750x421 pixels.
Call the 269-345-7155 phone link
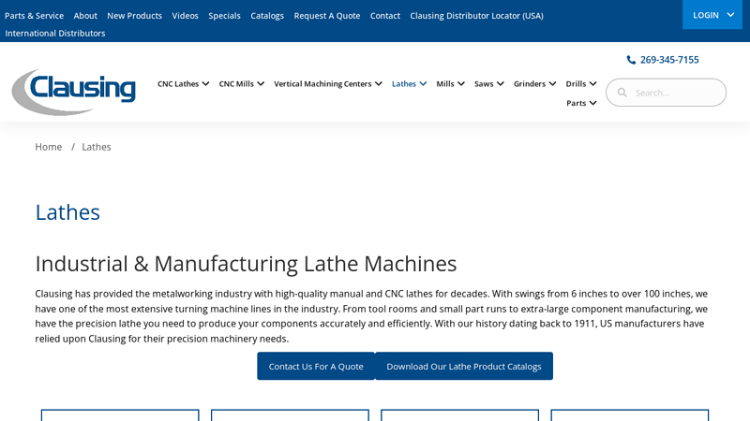point(669,60)
